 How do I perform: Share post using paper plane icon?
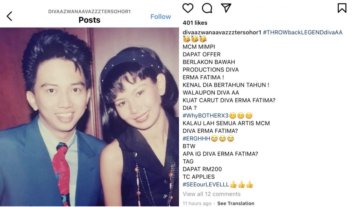point(226,8)
